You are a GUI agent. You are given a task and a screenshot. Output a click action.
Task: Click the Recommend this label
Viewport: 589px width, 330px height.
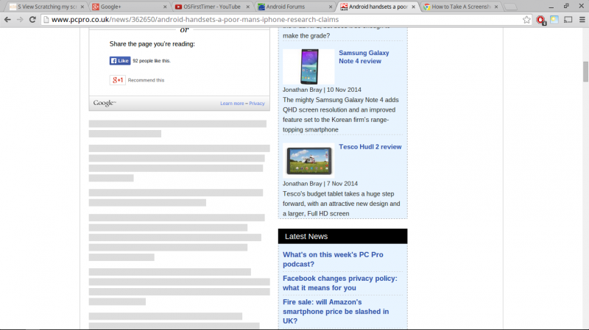pyautogui.click(x=146, y=80)
